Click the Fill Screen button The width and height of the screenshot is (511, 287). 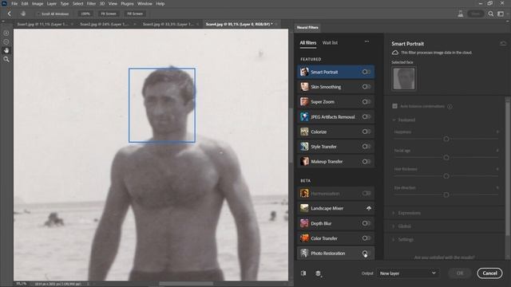[135, 14]
